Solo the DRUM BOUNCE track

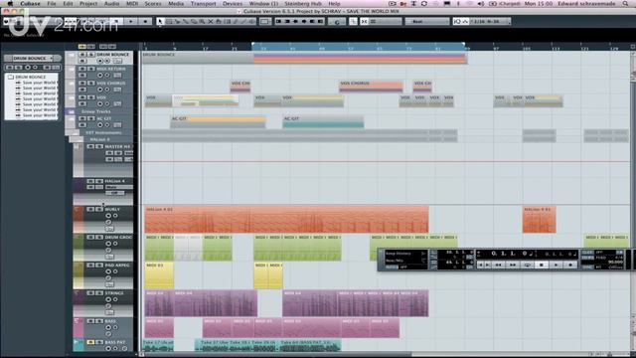pyautogui.click(x=91, y=54)
